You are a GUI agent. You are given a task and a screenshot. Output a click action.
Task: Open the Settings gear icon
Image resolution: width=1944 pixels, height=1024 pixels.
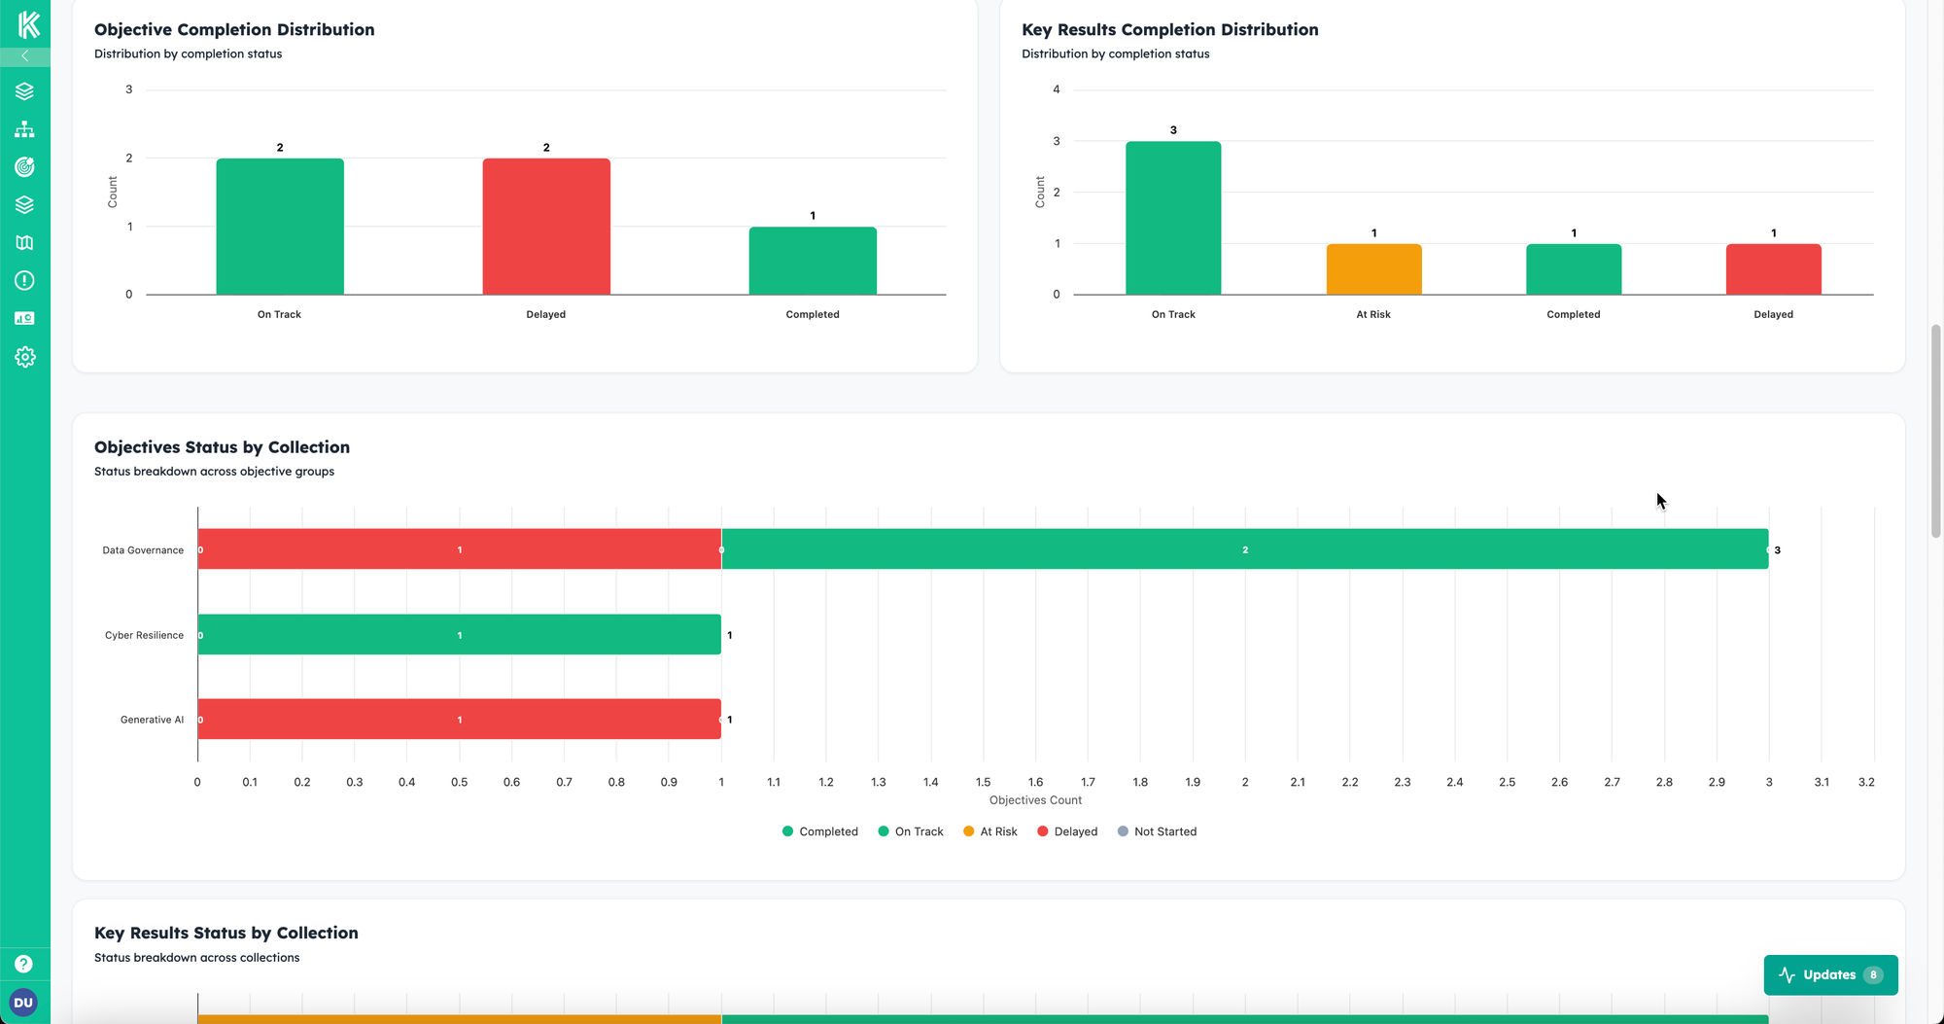point(24,357)
